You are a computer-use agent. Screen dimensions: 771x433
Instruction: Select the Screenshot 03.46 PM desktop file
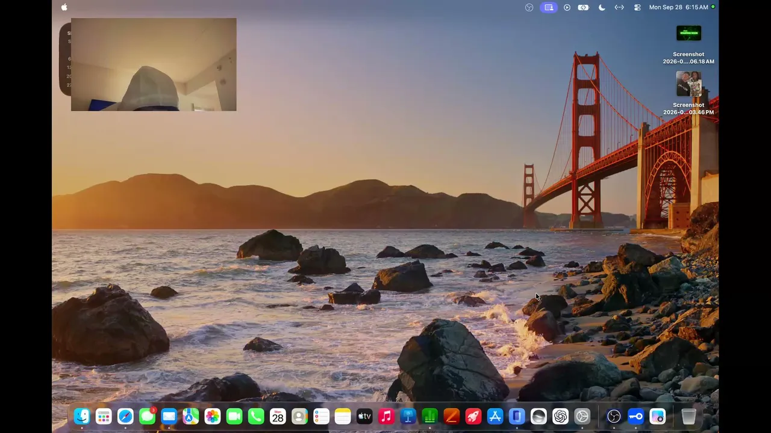688,94
